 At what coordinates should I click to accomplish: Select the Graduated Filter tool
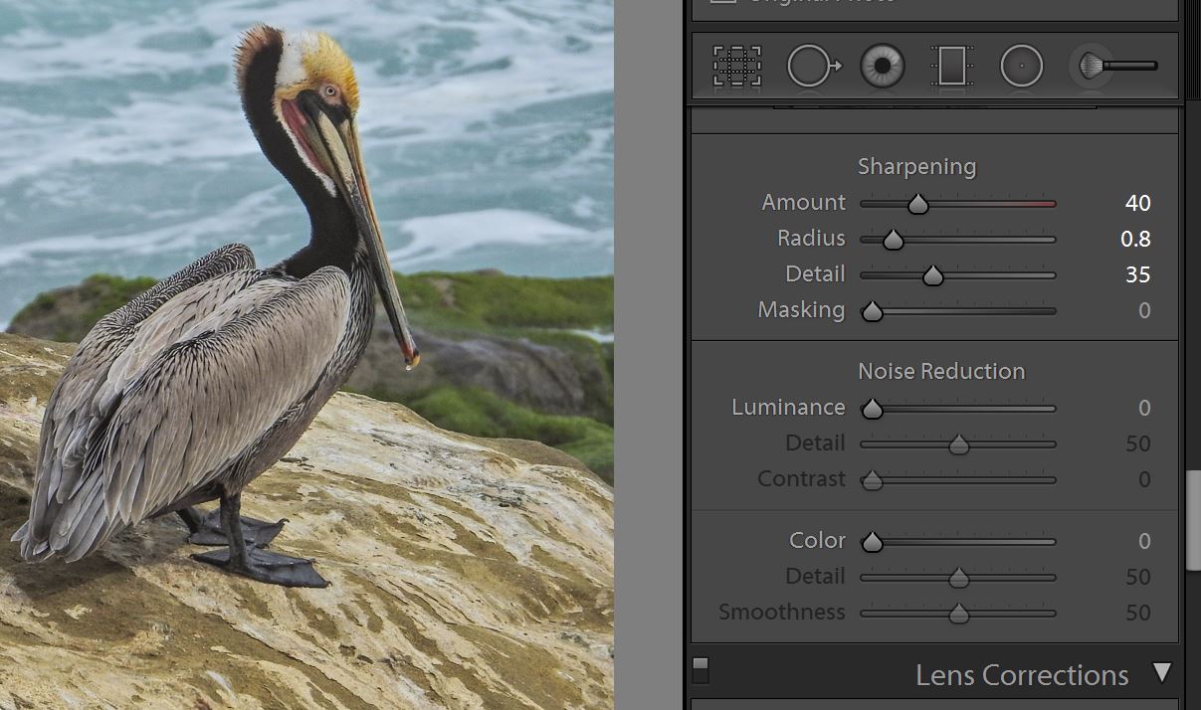coord(950,65)
